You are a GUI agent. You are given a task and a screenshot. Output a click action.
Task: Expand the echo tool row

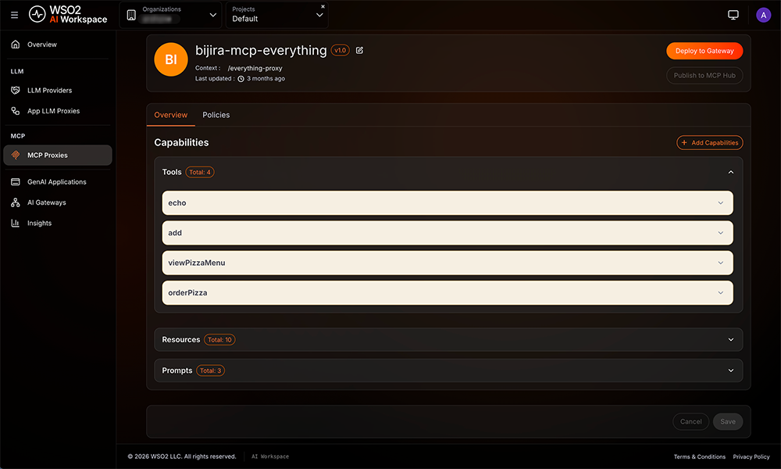point(448,203)
